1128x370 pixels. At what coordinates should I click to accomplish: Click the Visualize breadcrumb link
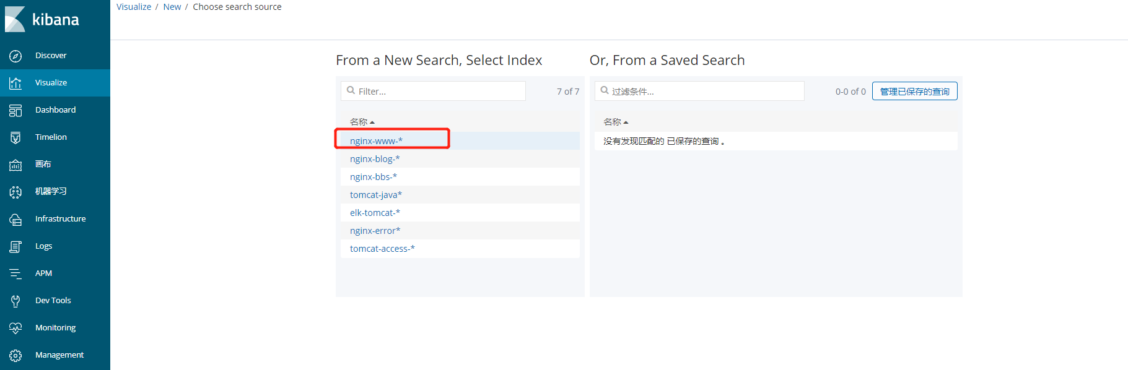click(134, 7)
